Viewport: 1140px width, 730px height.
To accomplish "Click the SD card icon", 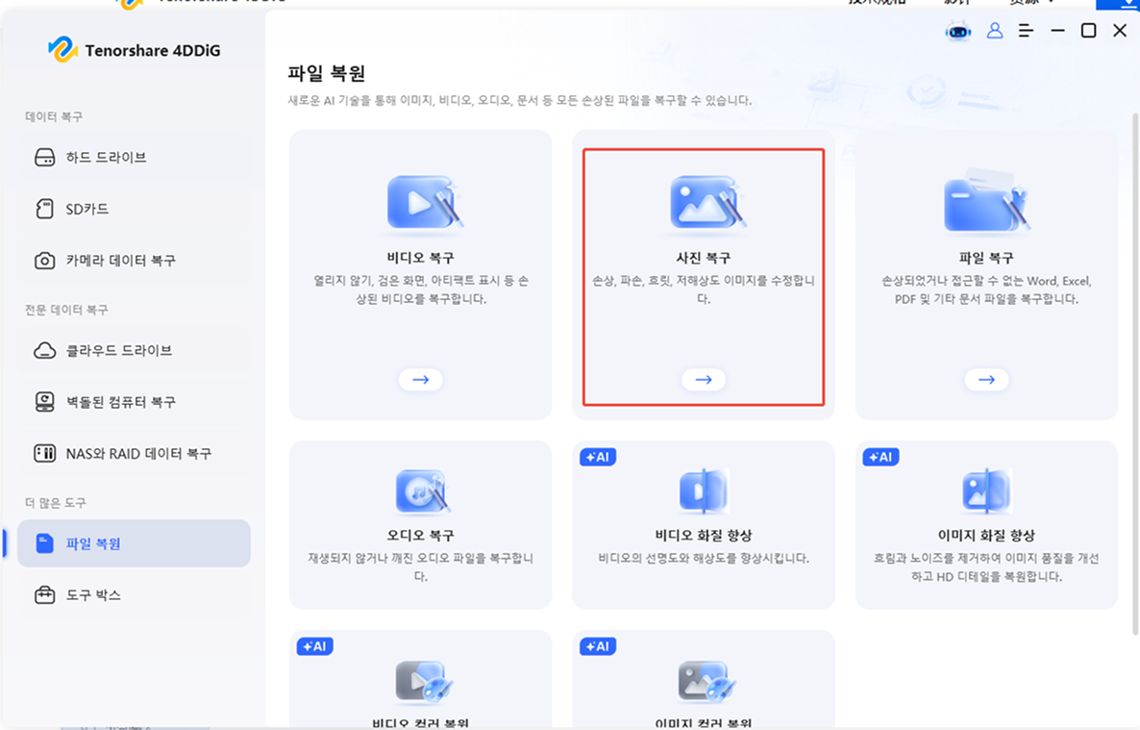I will (x=44, y=209).
